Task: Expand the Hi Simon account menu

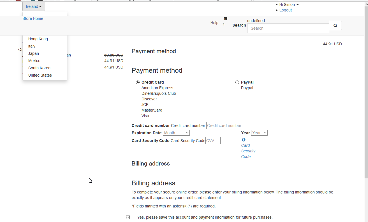Action: point(289,5)
